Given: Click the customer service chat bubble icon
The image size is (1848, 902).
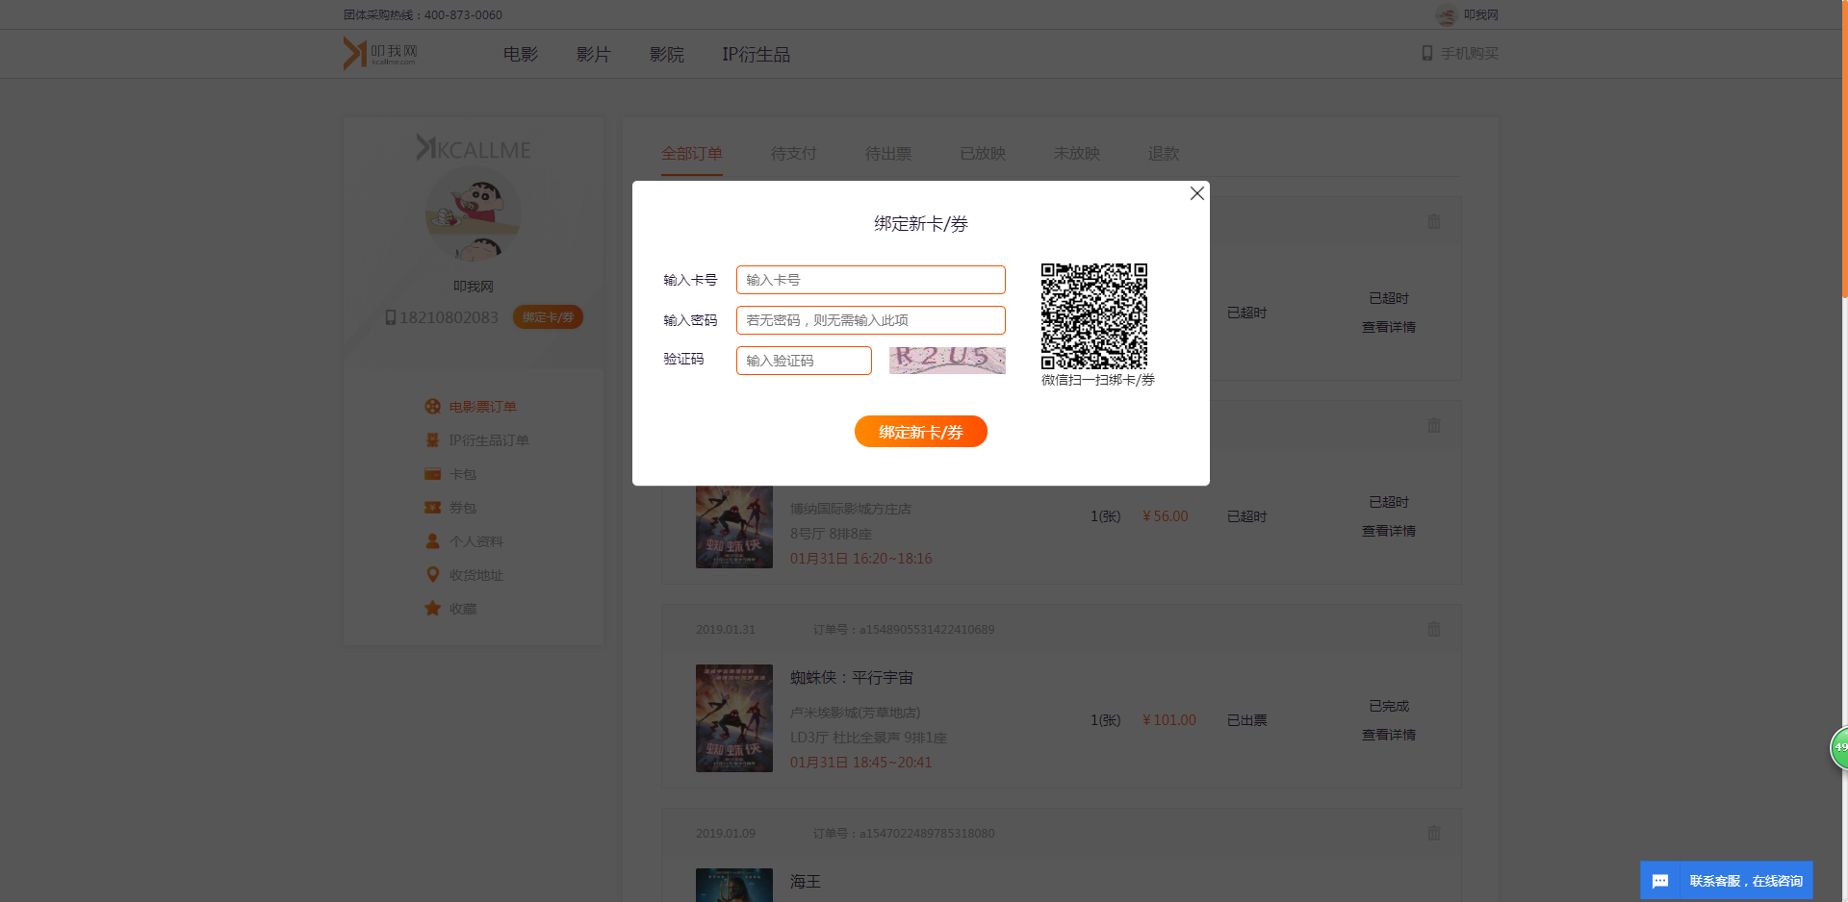Looking at the screenshot, I should (x=1660, y=881).
